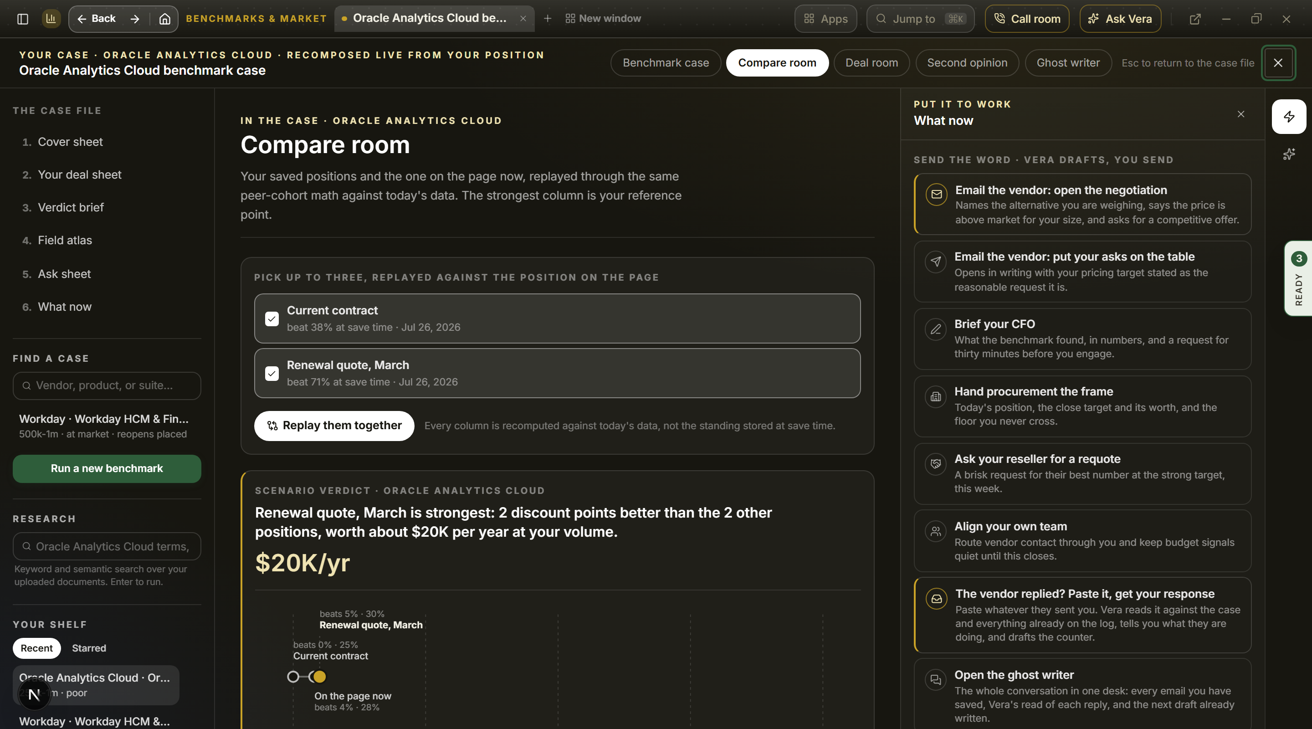Open the Jump to search
Screen dimensions: 1312x729
920,19
